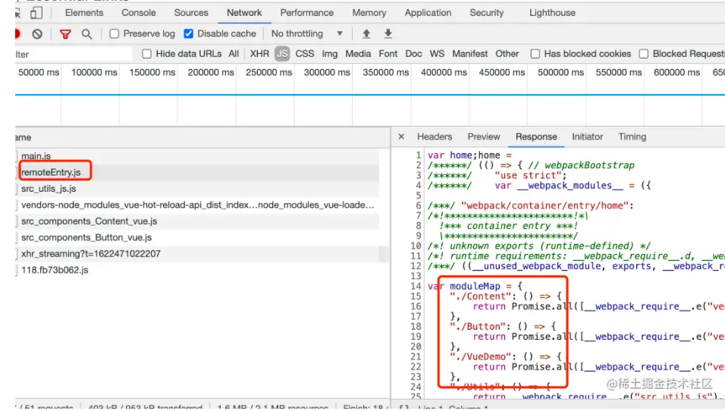Image resolution: width=725 pixels, height=411 pixels.
Task: Click the clear network log icon
Action: [x=37, y=34]
